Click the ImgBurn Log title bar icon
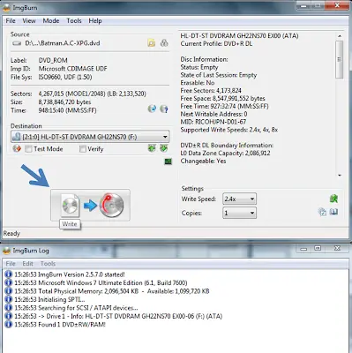This screenshot has width=352, height=353. click(6, 251)
